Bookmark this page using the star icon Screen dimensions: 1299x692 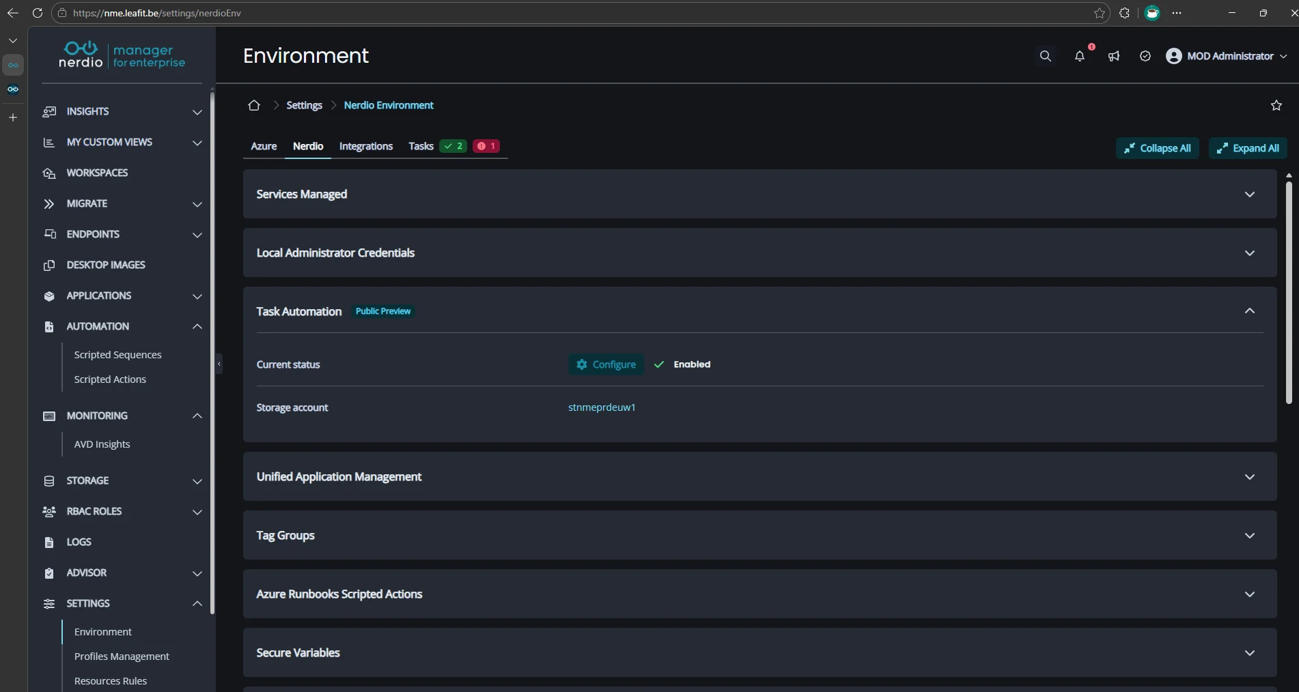pyautogui.click(x=1276, y=105)
